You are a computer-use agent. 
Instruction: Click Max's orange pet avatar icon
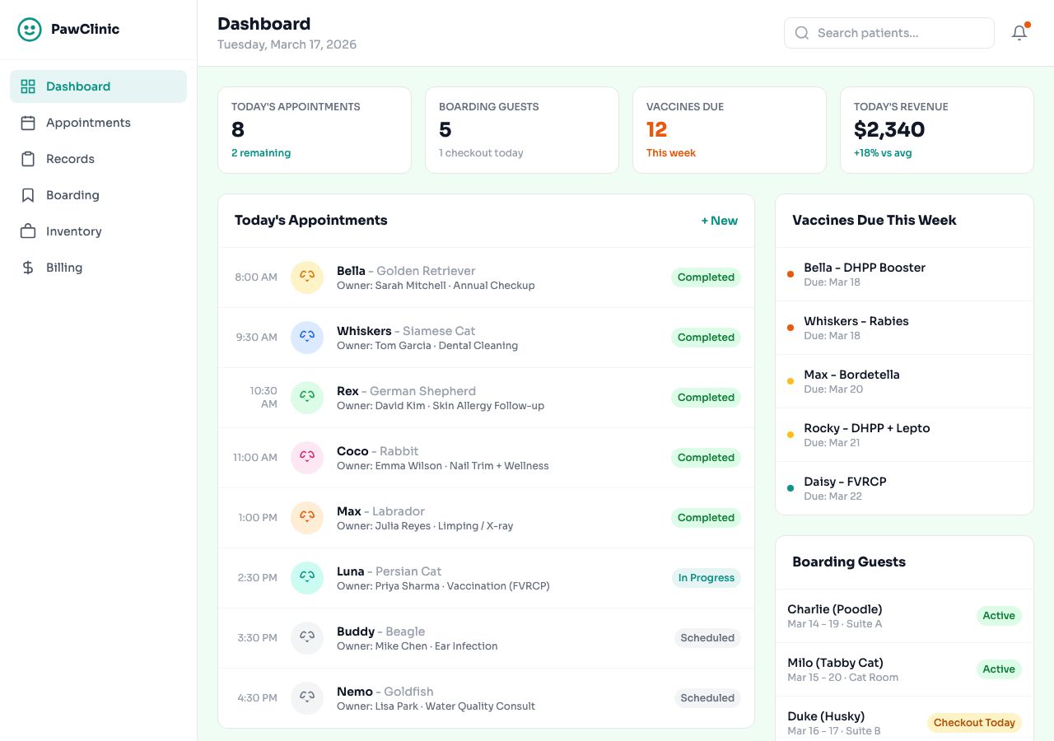click(x=307, y=518)
